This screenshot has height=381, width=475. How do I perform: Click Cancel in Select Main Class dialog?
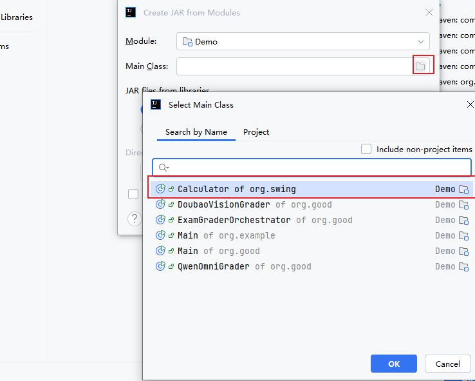[x=448, y=364]
